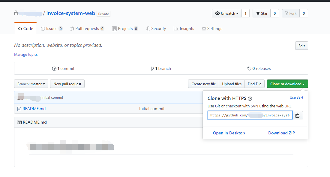Click the README.md file icon in file list
This screenshot has width=330, height=177.
pos(19,109)
